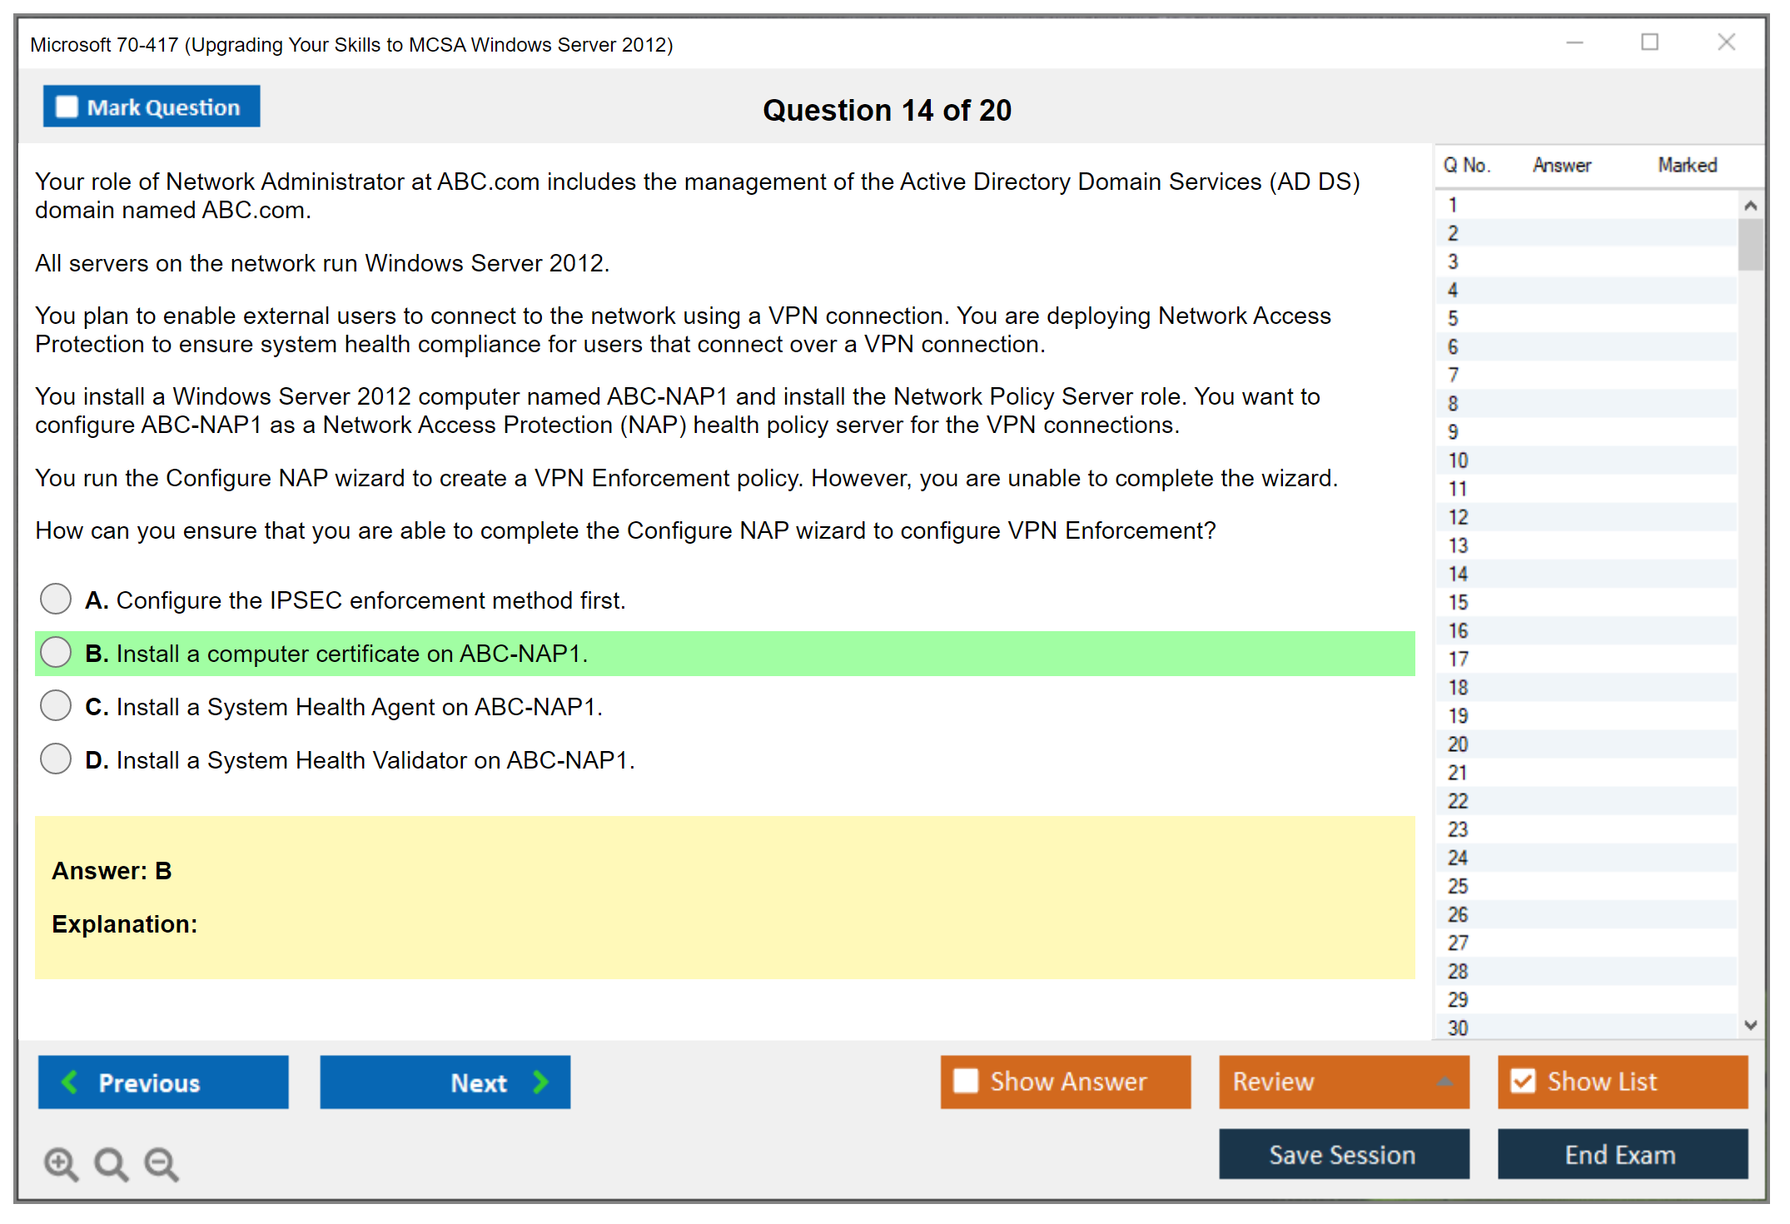Screen dimensions: 1790x1224
Task: Select answer option A about IPSEC enforcement
Action: tap(56, 599)
